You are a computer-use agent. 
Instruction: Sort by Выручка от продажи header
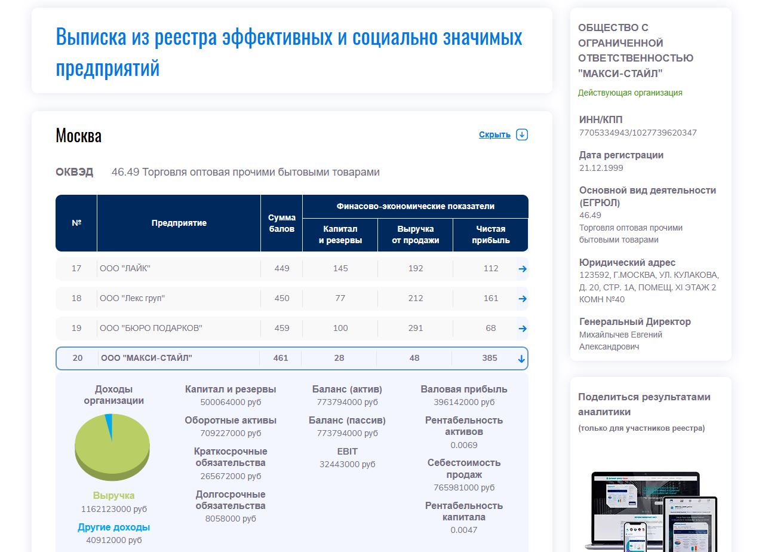(x=415, y=235)
